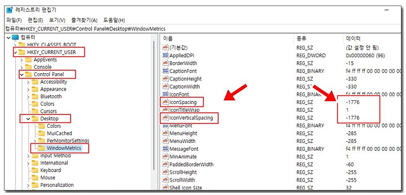This screenshot has height=195, width=406.
Task: Expand the PerMonitorSettings key
Action: click(35, 141)
